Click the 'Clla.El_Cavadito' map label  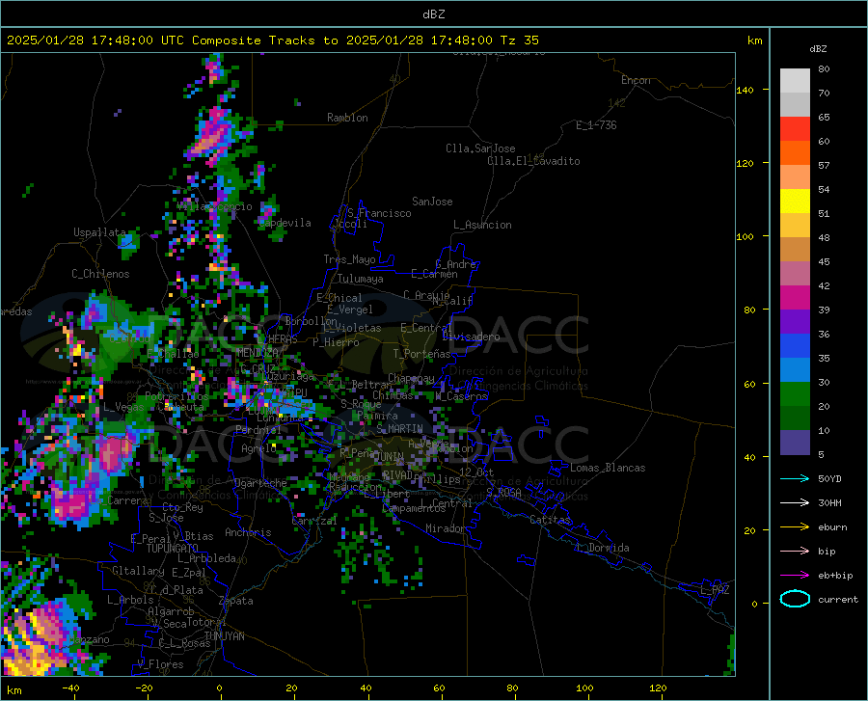533,161
